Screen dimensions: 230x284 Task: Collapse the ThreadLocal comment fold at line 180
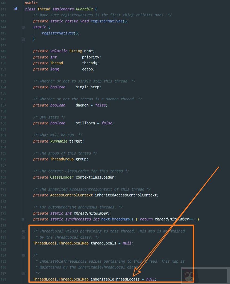point(23,231)
